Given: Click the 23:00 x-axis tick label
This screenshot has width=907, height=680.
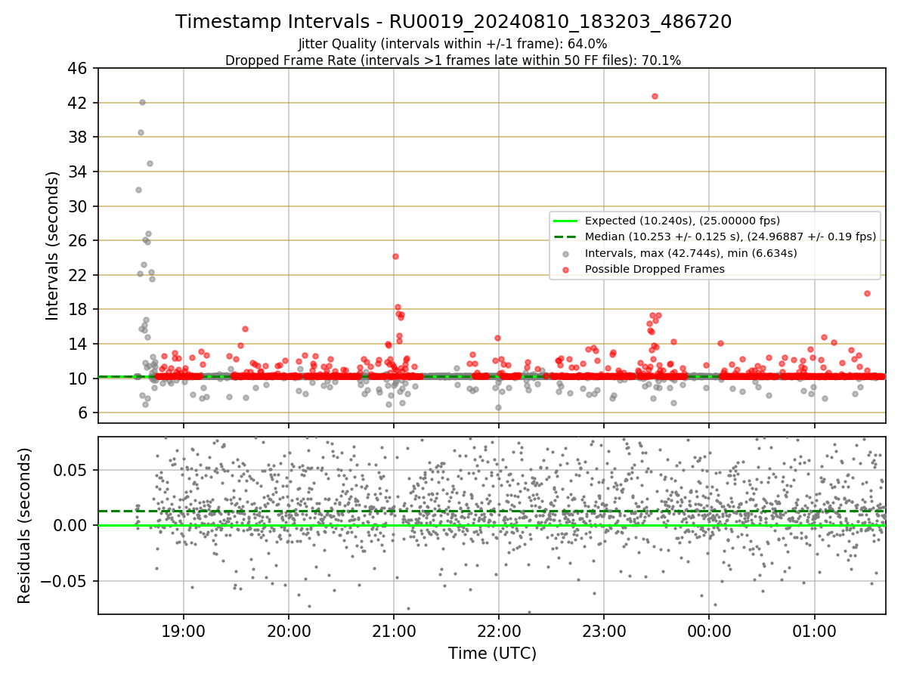Looking at the screenshot, I should (x=603, y=630).
